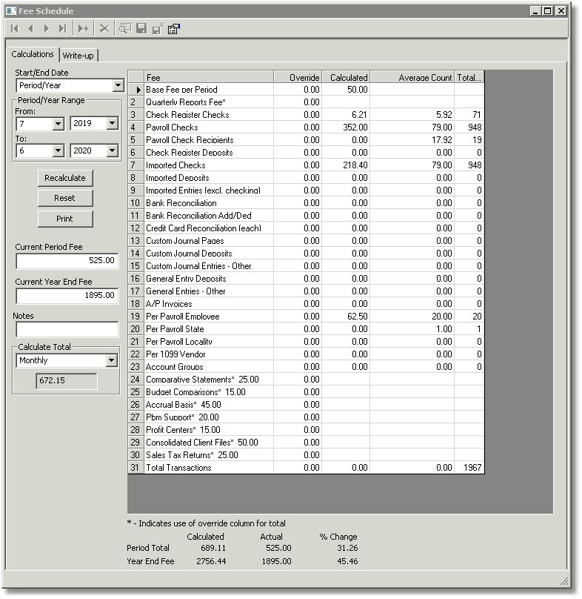Go to first record in toolbar
This screenshot has height=599, width=582.
point(15,29)
